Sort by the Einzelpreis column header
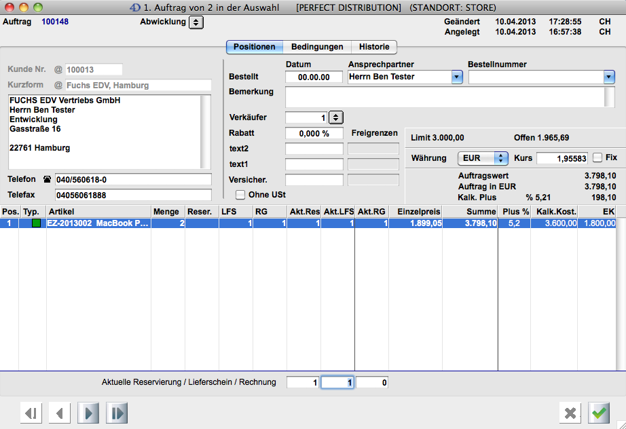 (x=415, y=212)
